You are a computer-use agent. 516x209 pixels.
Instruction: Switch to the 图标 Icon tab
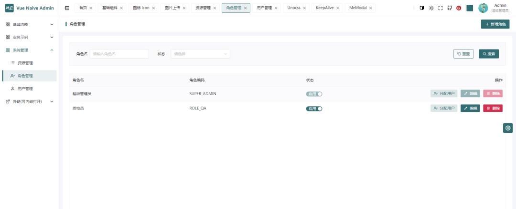[x=141, y=8]
